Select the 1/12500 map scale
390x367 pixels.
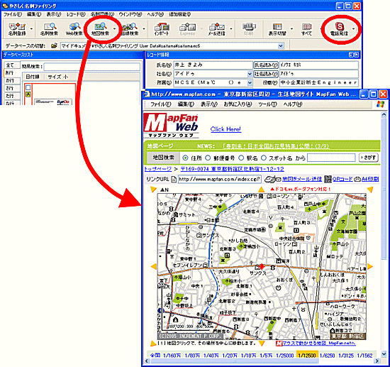tap(306, 356)
